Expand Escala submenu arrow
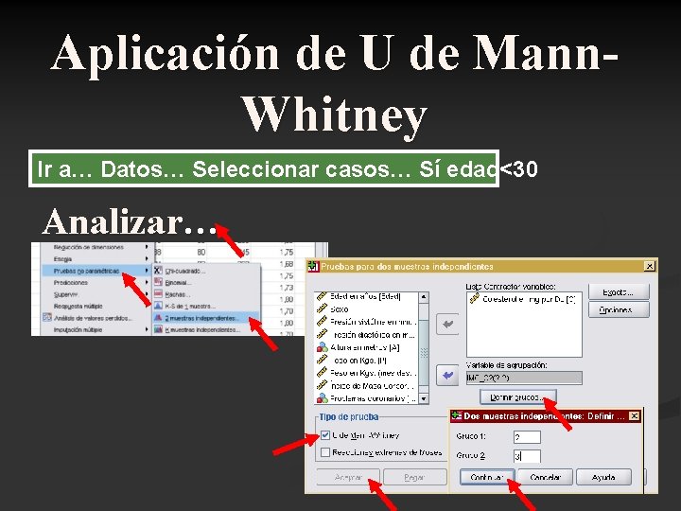 (147, 259)
